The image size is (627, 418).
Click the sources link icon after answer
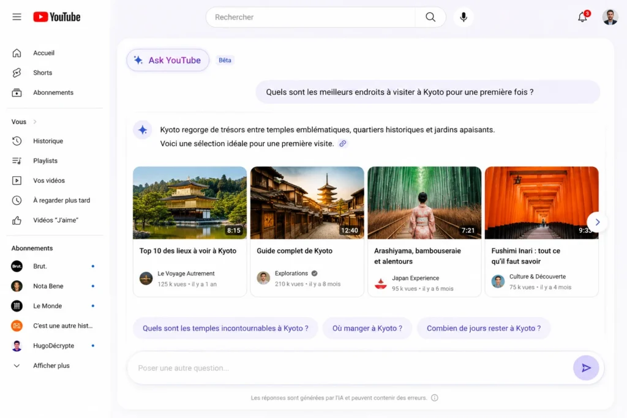tap(343, 143)
